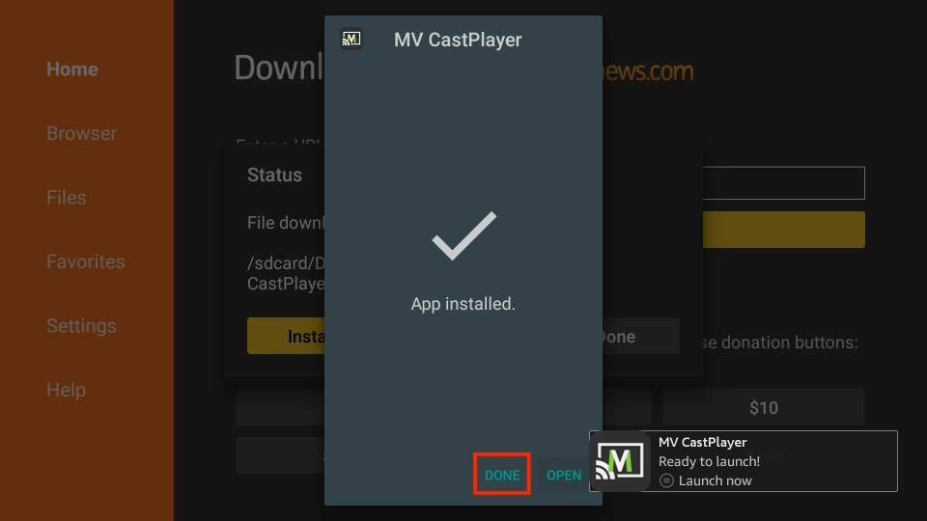Click the 'Ready to launch!' notification text
This screenshot has width=927, height=521.
(709, 461)
